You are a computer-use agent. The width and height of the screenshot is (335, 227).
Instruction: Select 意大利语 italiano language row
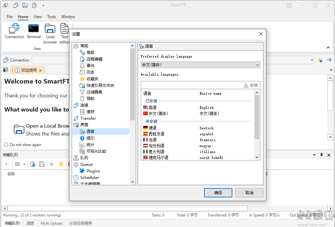198,152
